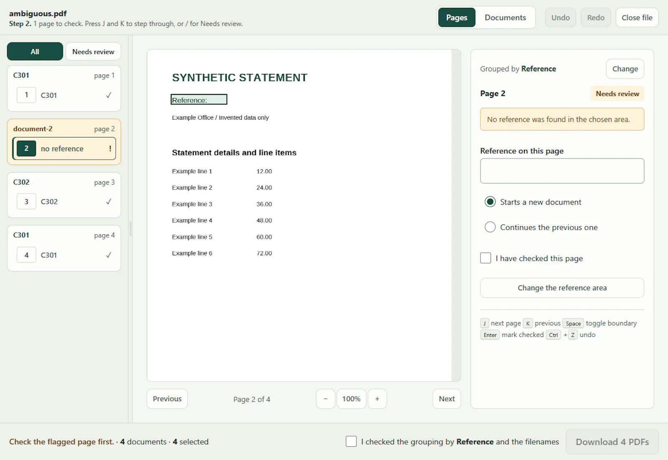Click the checkmark on page 3 row
This screenshot has height=460, width=668.
109,201
